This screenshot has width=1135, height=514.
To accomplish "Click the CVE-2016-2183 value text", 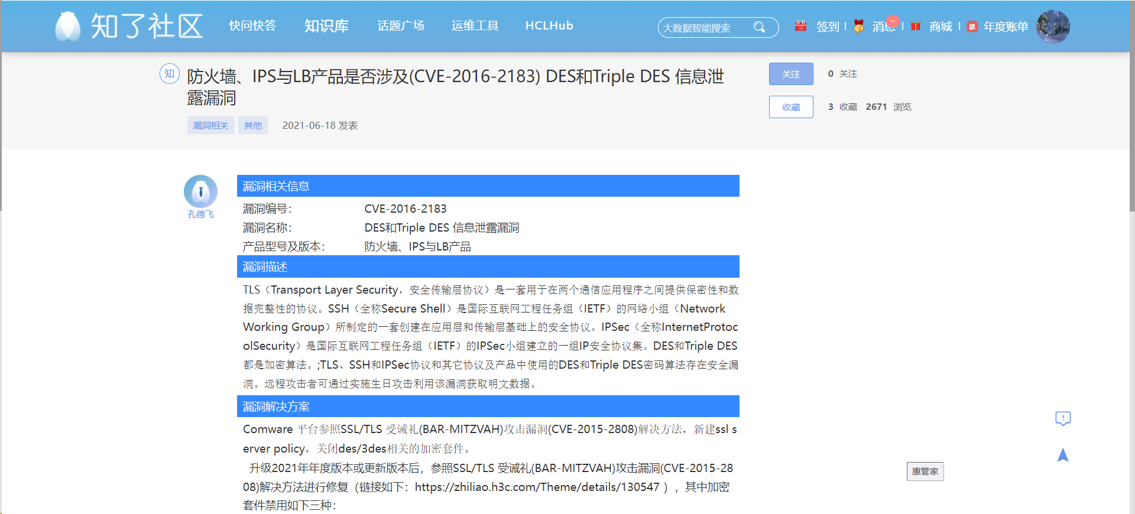I will pyautogui.click(x=406, y=209).
